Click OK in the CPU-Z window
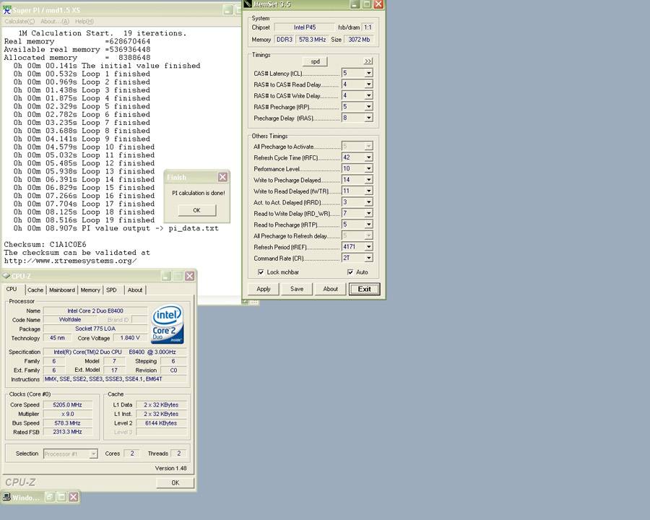 pos(175,482)
